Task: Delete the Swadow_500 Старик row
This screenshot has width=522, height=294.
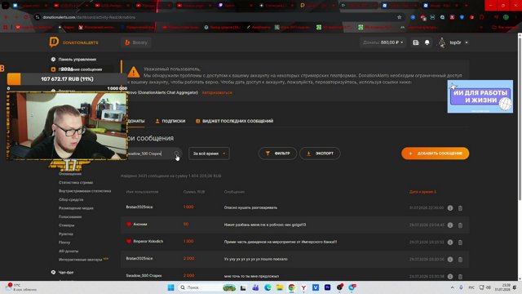Action: [460, 276]
